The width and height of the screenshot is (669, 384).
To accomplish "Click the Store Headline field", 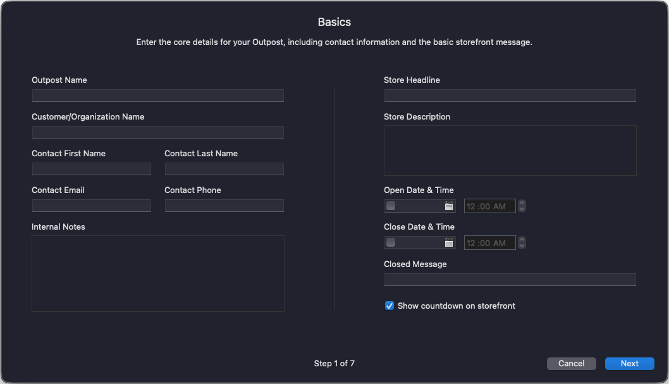I will (510, 96).
